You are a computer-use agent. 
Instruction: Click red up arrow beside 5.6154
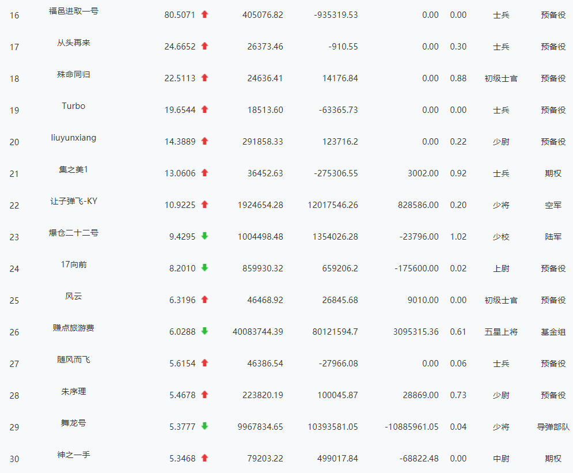click(204, 362)
